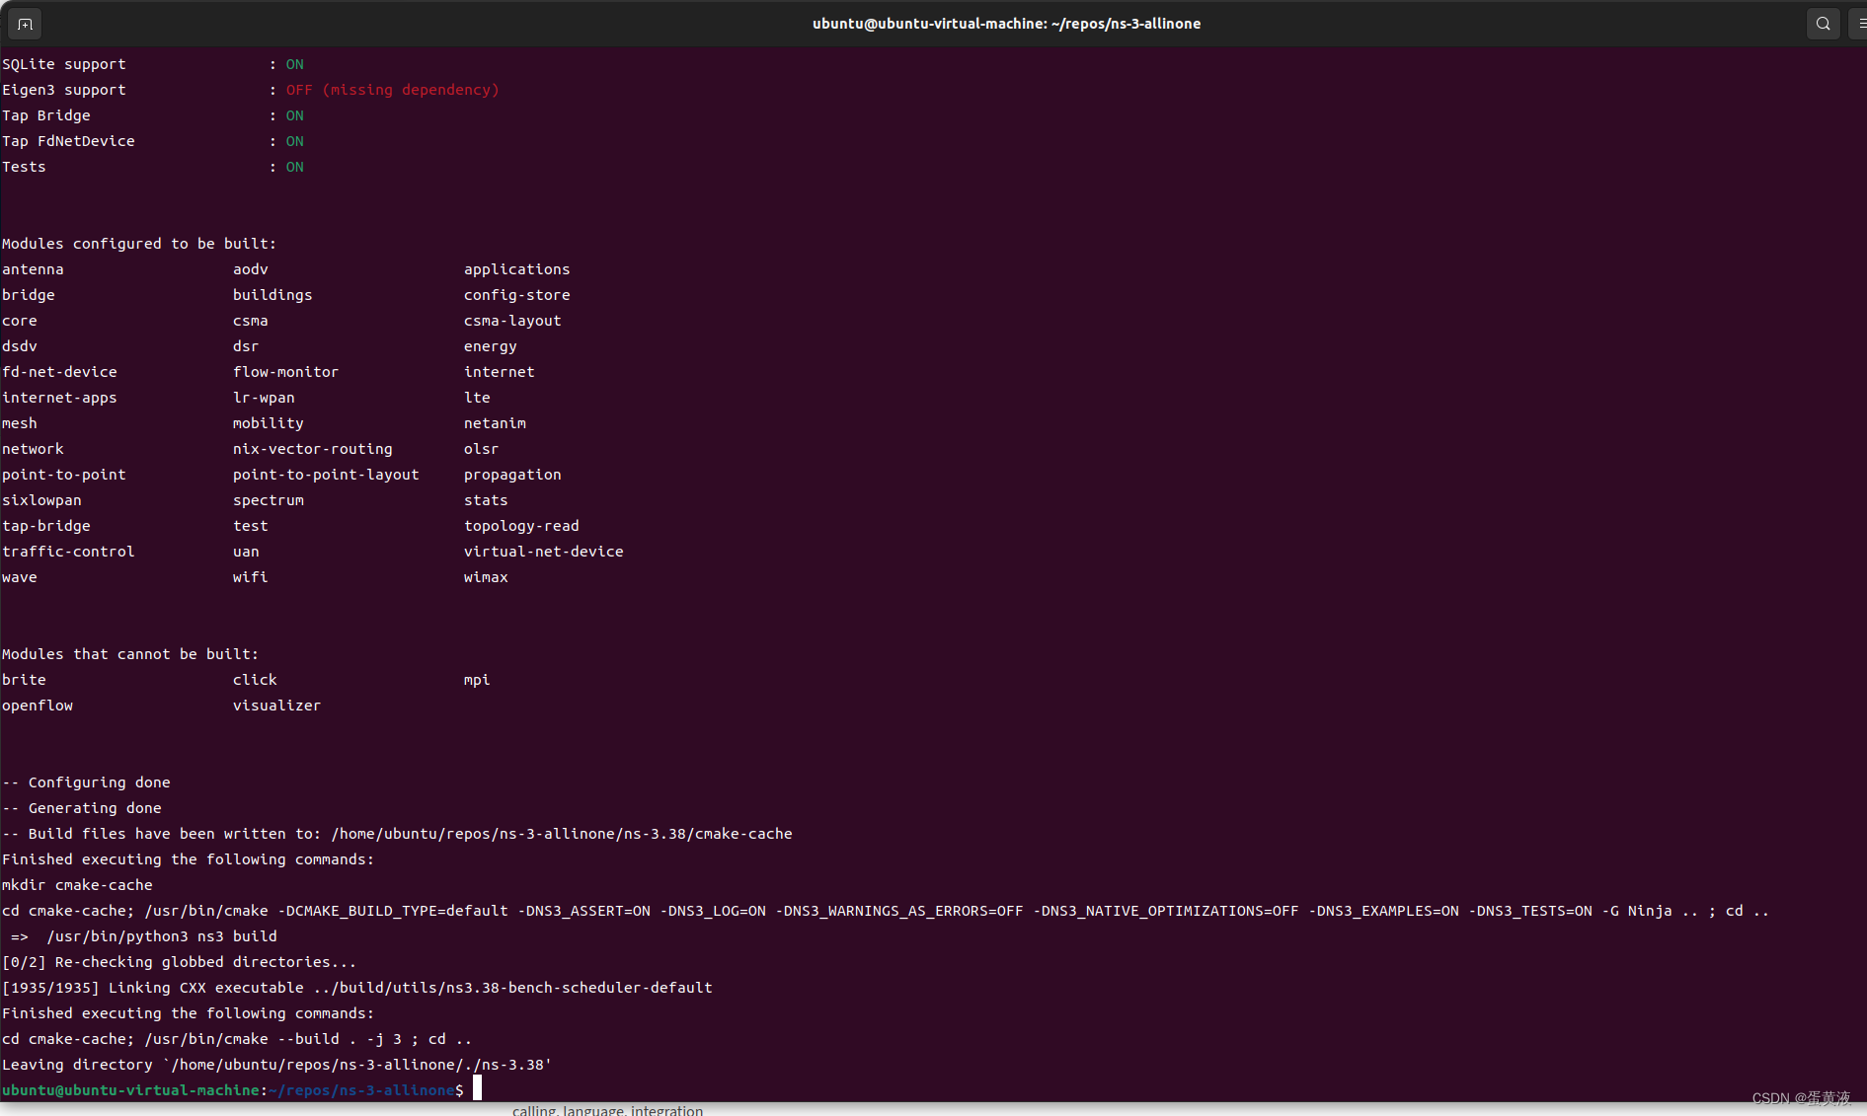
Task: Click 'Tap FdNetDevice' text
Action: [x=68, y=141]
